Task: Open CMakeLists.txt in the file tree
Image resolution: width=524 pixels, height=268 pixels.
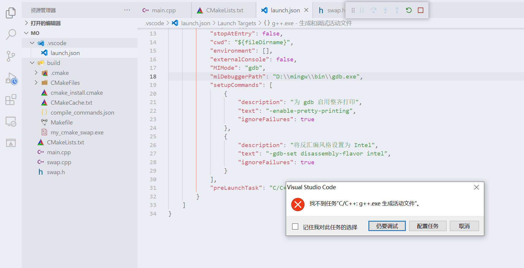Action: [x=80, y=142]
